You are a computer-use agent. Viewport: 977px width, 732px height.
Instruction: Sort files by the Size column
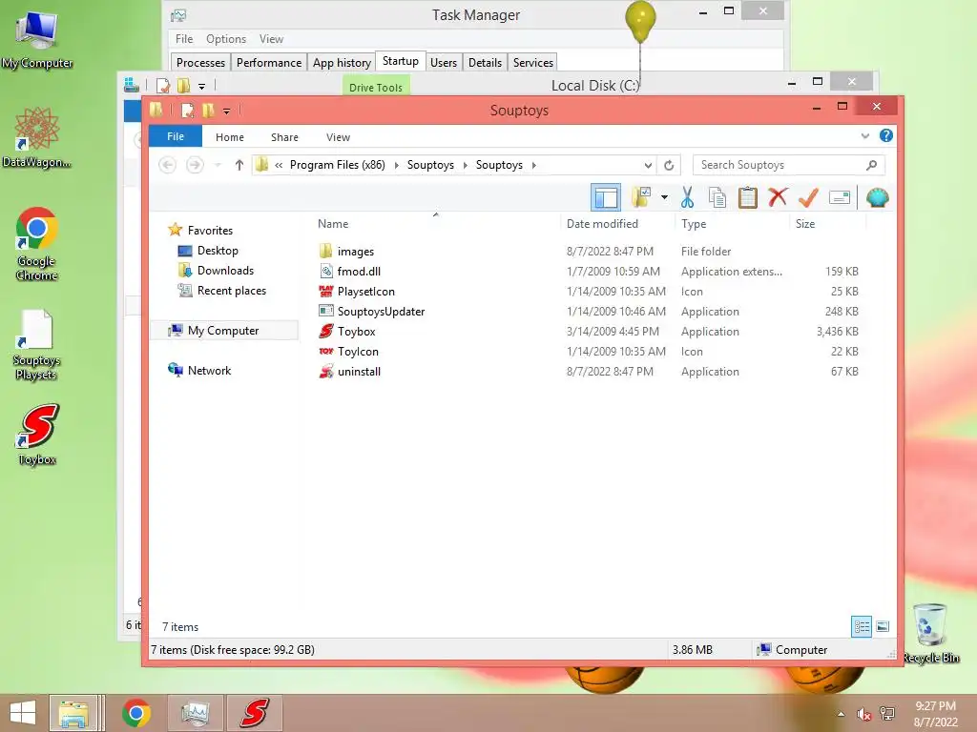805,223
